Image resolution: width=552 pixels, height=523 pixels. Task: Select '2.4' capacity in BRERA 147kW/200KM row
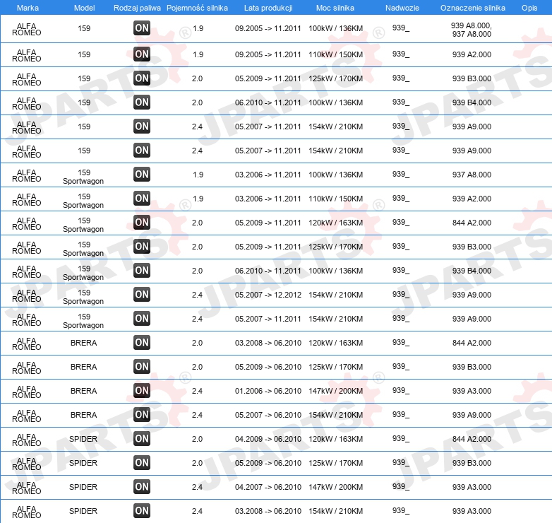(x=197, y=391)
